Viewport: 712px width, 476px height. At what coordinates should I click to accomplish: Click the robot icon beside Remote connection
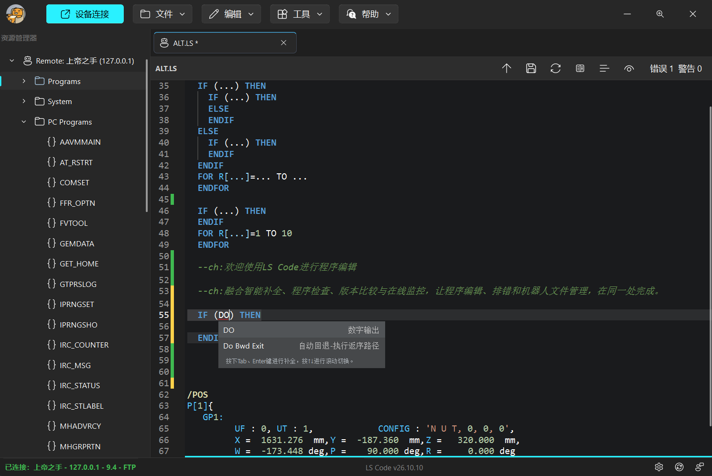28,61
